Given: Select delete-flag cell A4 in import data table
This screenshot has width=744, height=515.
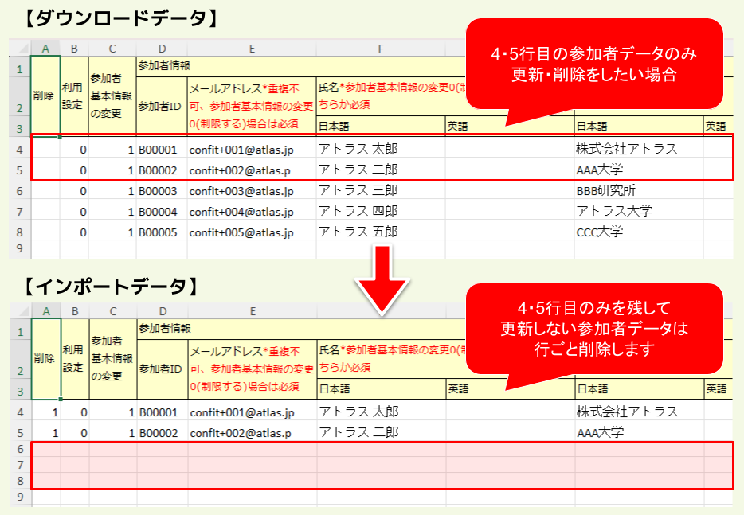Looking at the screenshot, I should coord(45,412).
